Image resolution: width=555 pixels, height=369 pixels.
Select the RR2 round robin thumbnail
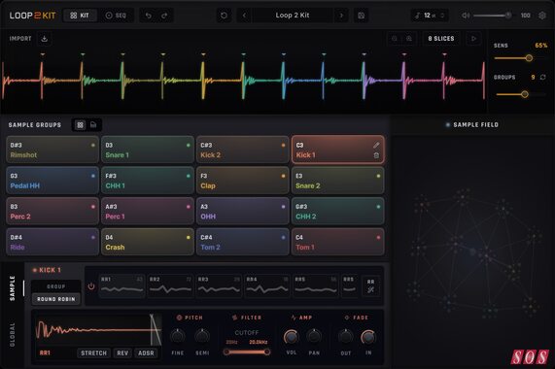point(170,285)
